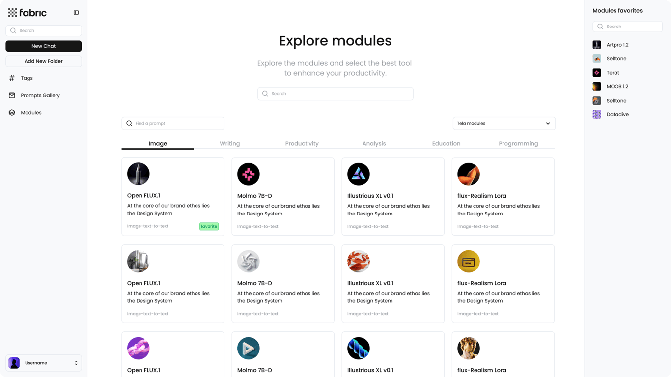
Task: Open Modules in the sidebar
Action: 31,113
